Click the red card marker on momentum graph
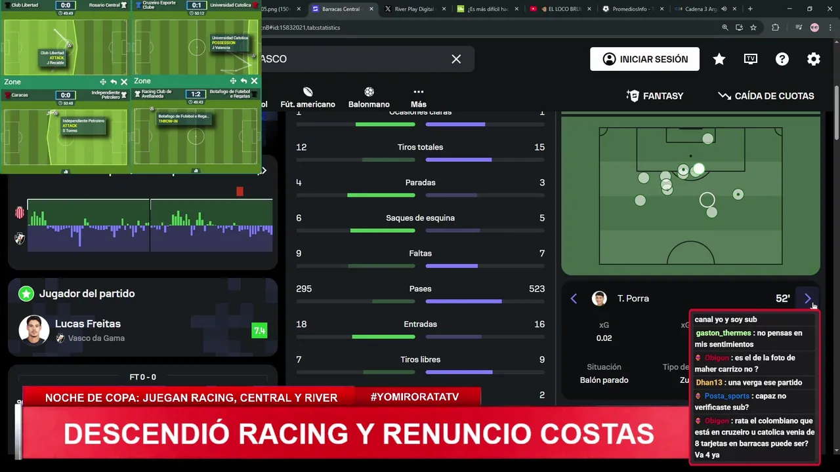 240,191
